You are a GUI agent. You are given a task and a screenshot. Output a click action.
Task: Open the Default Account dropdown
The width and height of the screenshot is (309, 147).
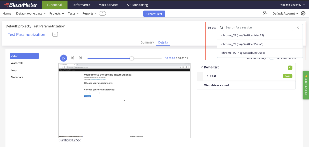tap(285, 14)
